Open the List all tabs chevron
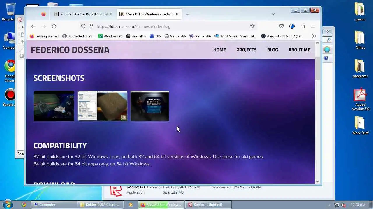Viewport: 373px width, 209px height. (273, 14)
